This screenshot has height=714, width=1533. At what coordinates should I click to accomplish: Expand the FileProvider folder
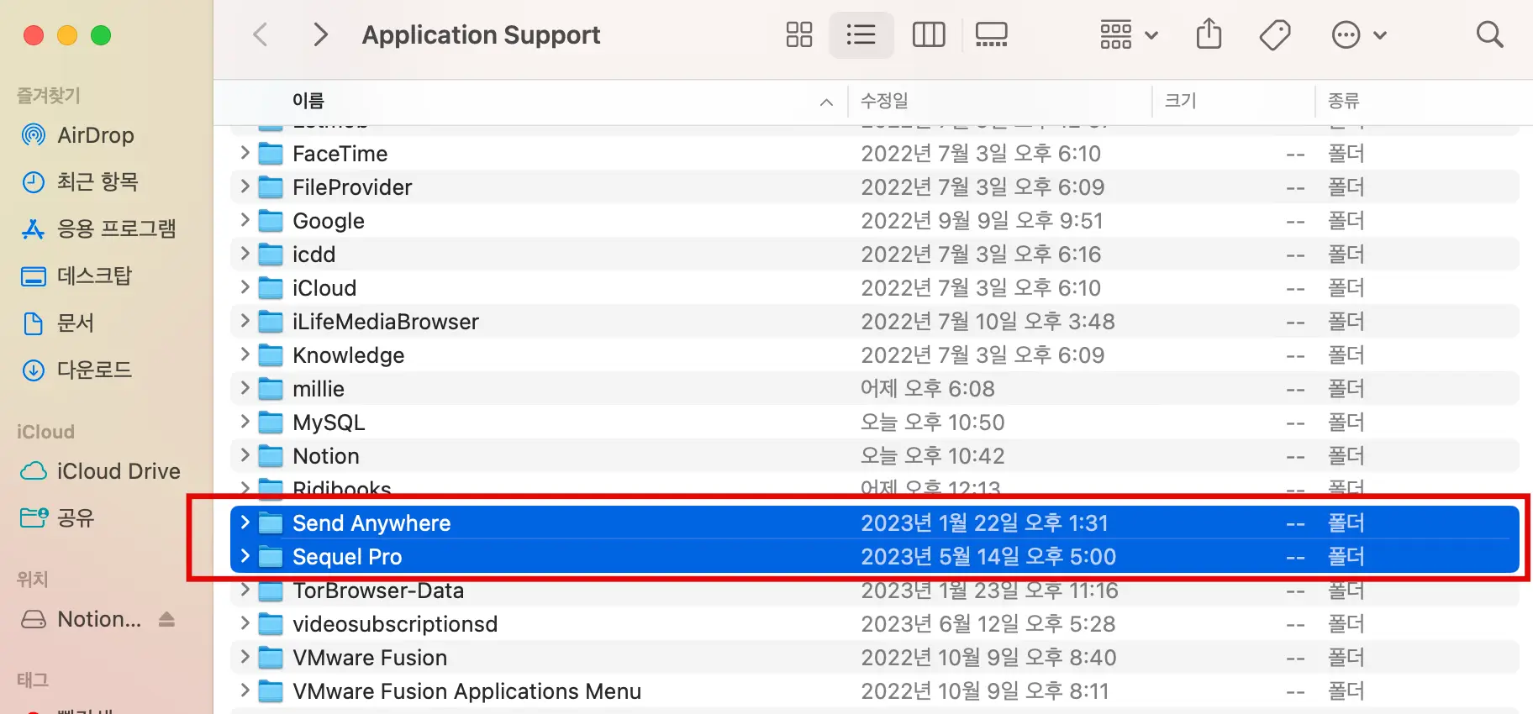pos(245,186)
